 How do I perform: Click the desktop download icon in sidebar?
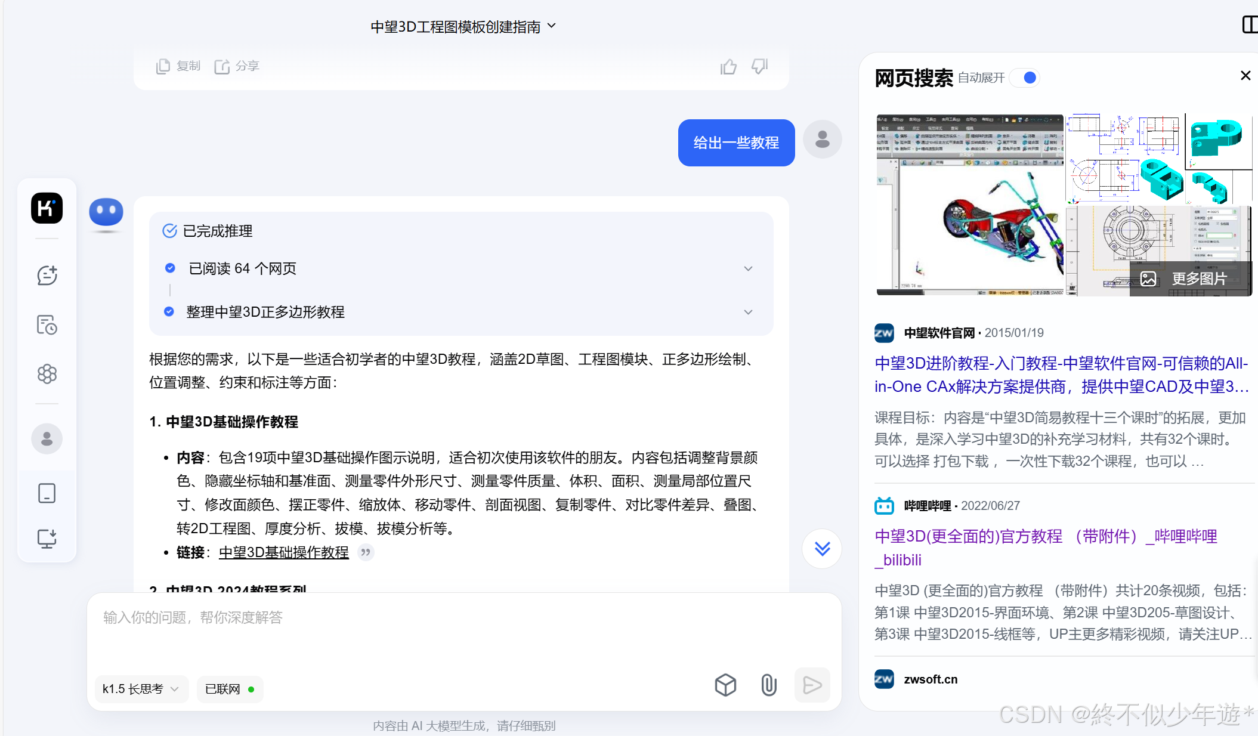click(x=47, y=539)
